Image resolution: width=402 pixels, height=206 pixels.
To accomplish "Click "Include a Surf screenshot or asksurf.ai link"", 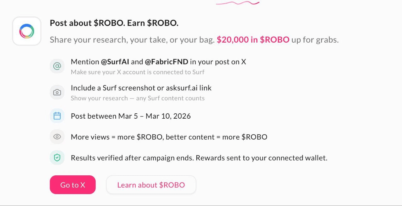I will coord(141,88).
